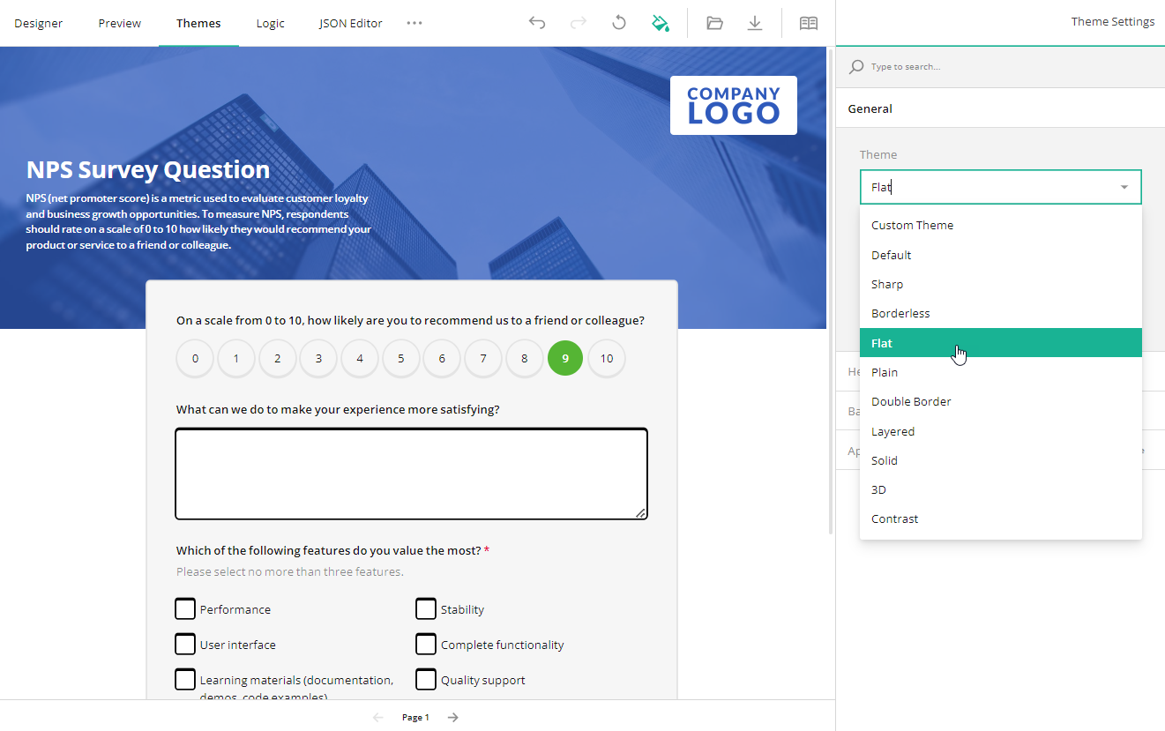The width and height of the screenshot is (1165, 731).
Task: Click the download icon to export the theme
Action: 755,22
